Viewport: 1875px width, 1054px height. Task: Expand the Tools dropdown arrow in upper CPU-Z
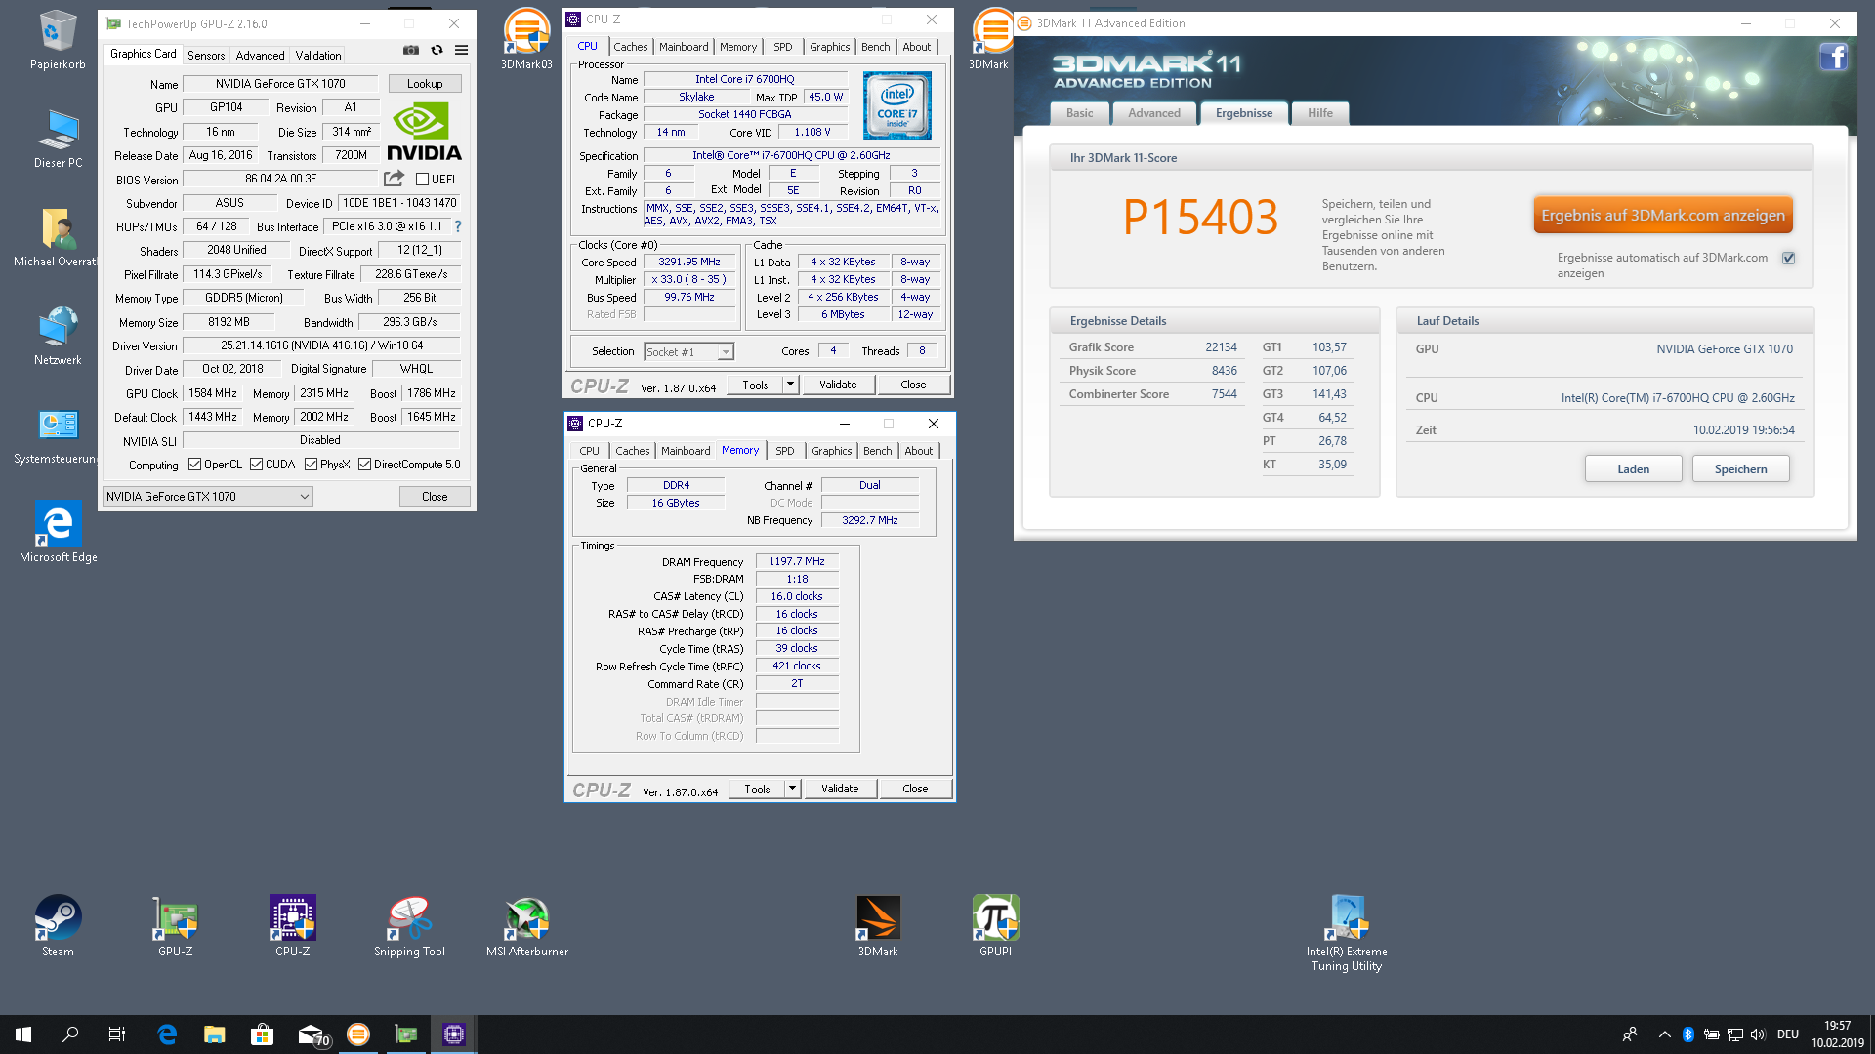pyautogui.click(x=790, y=385)
